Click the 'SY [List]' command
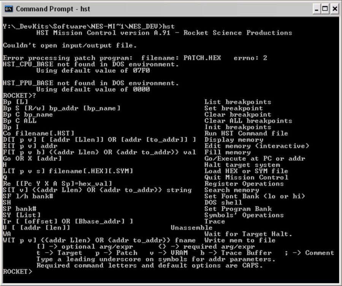Viewport: 342px width, 286px height. (x=22, y=215)
